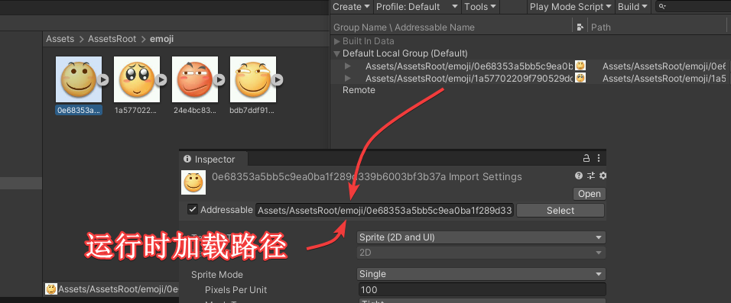This screenshot has width=731, height=303.
Task: Click the emoji preview icon in Inspector header
Action: (x=193, y=182)
